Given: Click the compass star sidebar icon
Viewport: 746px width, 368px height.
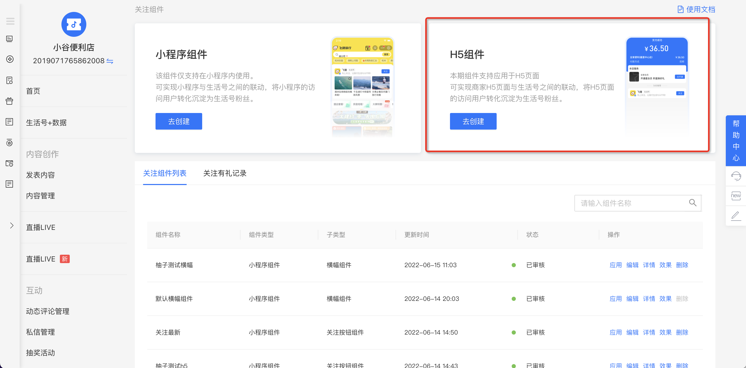Looking at the screenshot, I should [10, 59].
